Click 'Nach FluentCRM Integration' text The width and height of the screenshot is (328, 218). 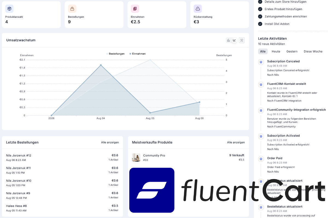point(284,101)
